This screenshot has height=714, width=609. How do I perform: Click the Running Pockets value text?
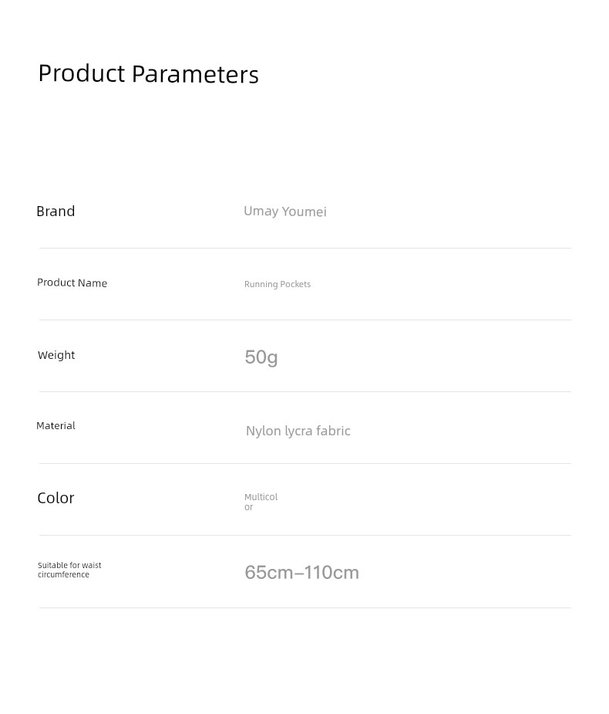click(278, 284)
